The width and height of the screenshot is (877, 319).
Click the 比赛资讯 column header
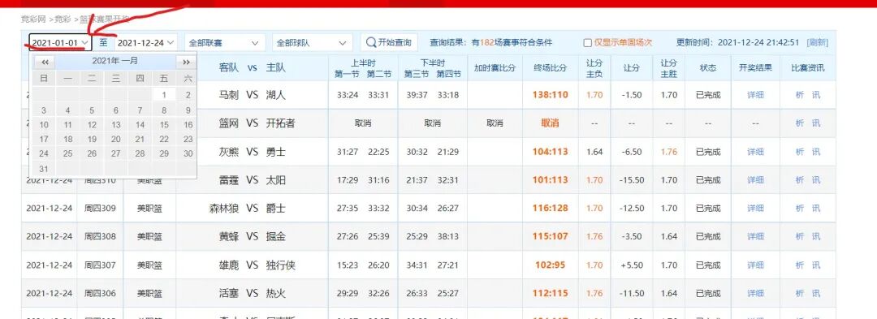click(808, 67)
